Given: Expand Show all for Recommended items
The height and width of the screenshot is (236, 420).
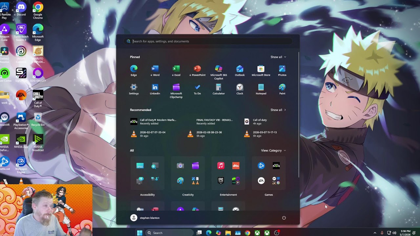Looking at the screenshot, I should pos(278,110).
